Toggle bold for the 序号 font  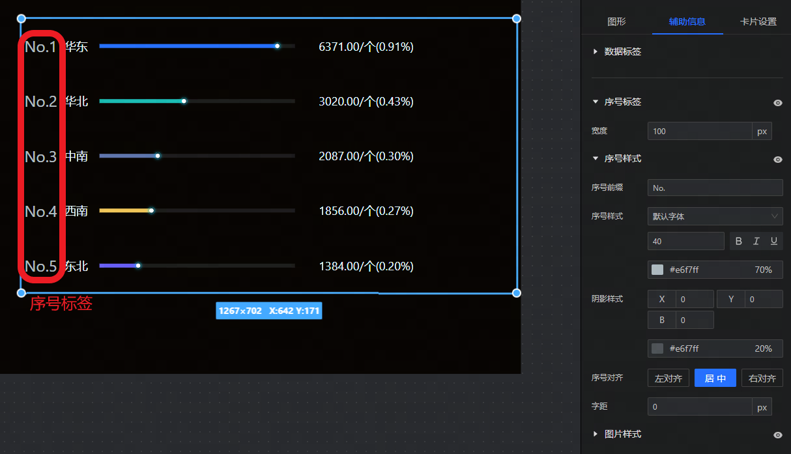tap(738, 241)
